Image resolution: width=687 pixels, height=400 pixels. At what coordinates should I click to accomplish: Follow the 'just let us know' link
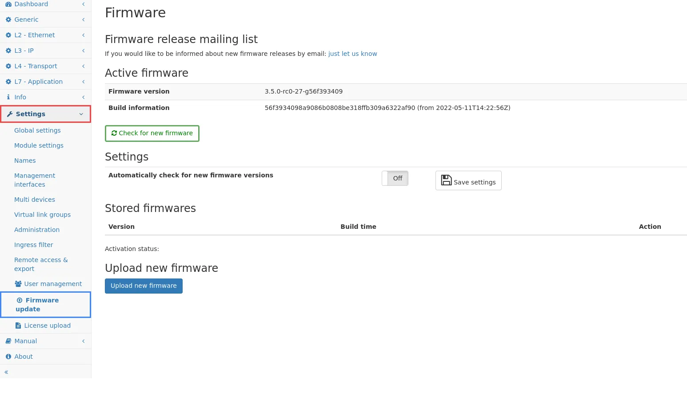352,54
